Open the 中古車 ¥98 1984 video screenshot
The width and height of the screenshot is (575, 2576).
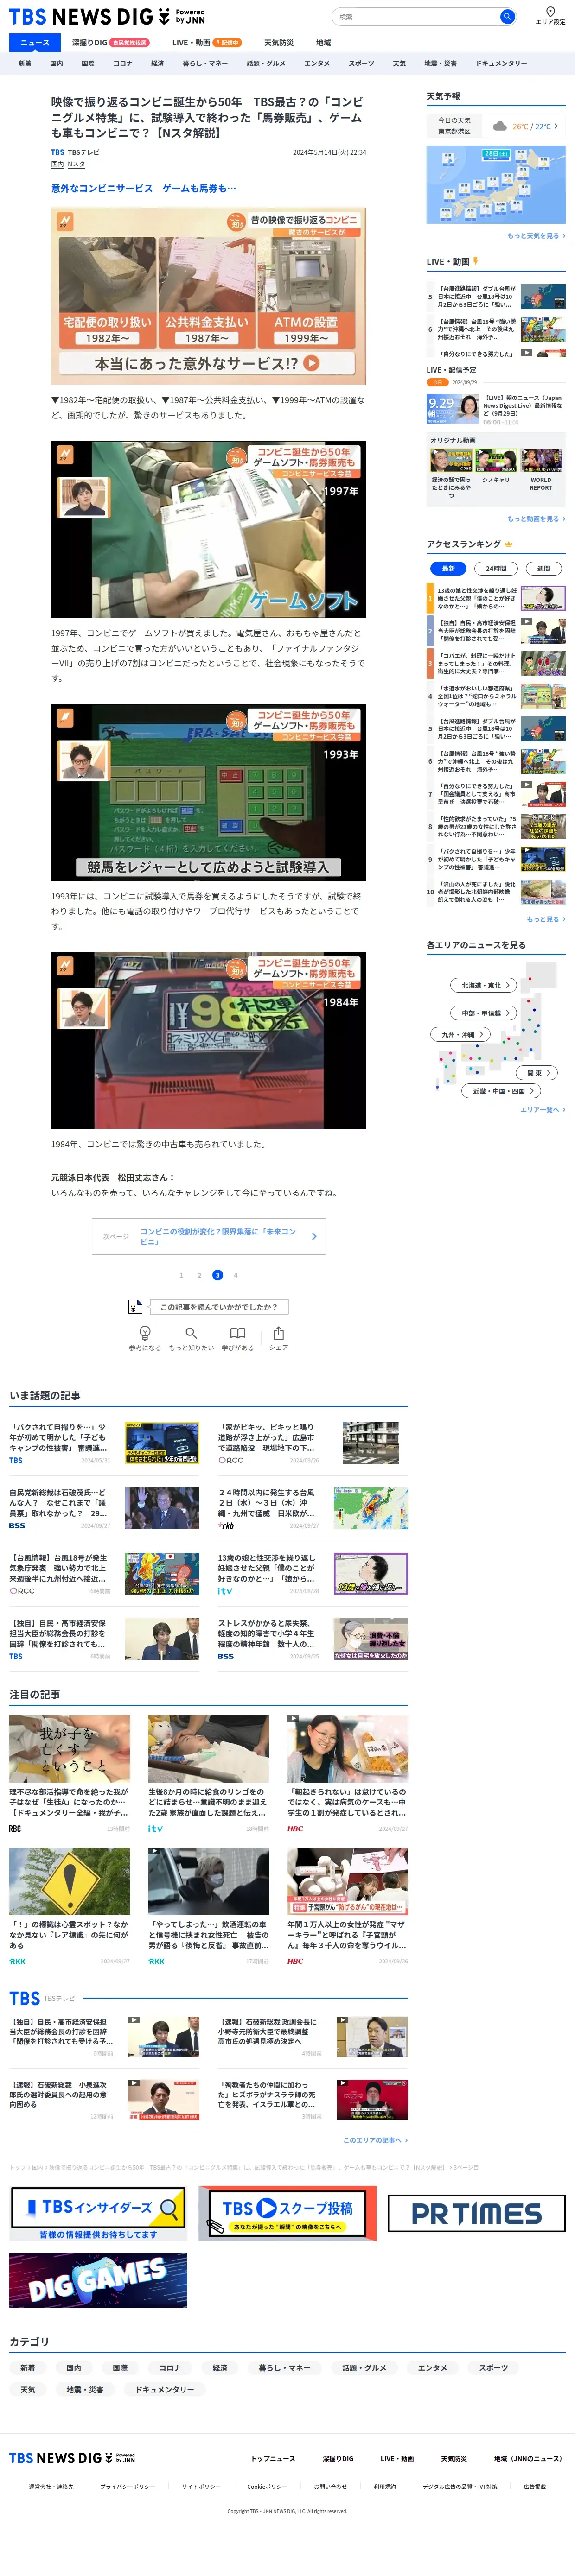coord(208,1040)
